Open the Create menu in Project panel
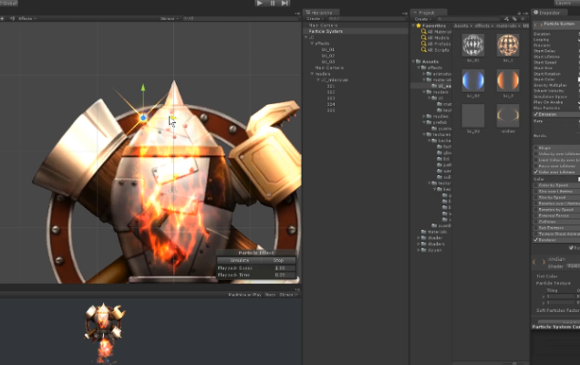 coord(422,18)
